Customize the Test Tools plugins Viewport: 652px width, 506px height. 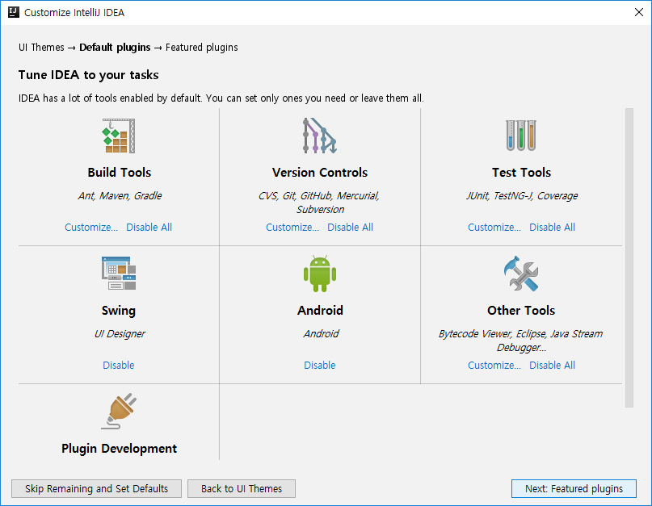click(x=494, y=228)
